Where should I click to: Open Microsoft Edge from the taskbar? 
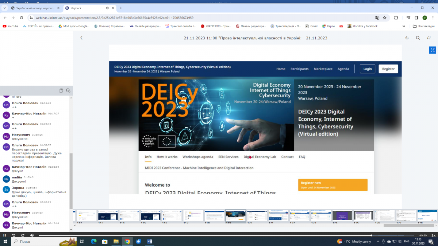pyautogui.click(x=93, y=242)
